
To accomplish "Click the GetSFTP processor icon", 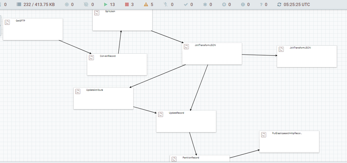I will tap(7, 22).
